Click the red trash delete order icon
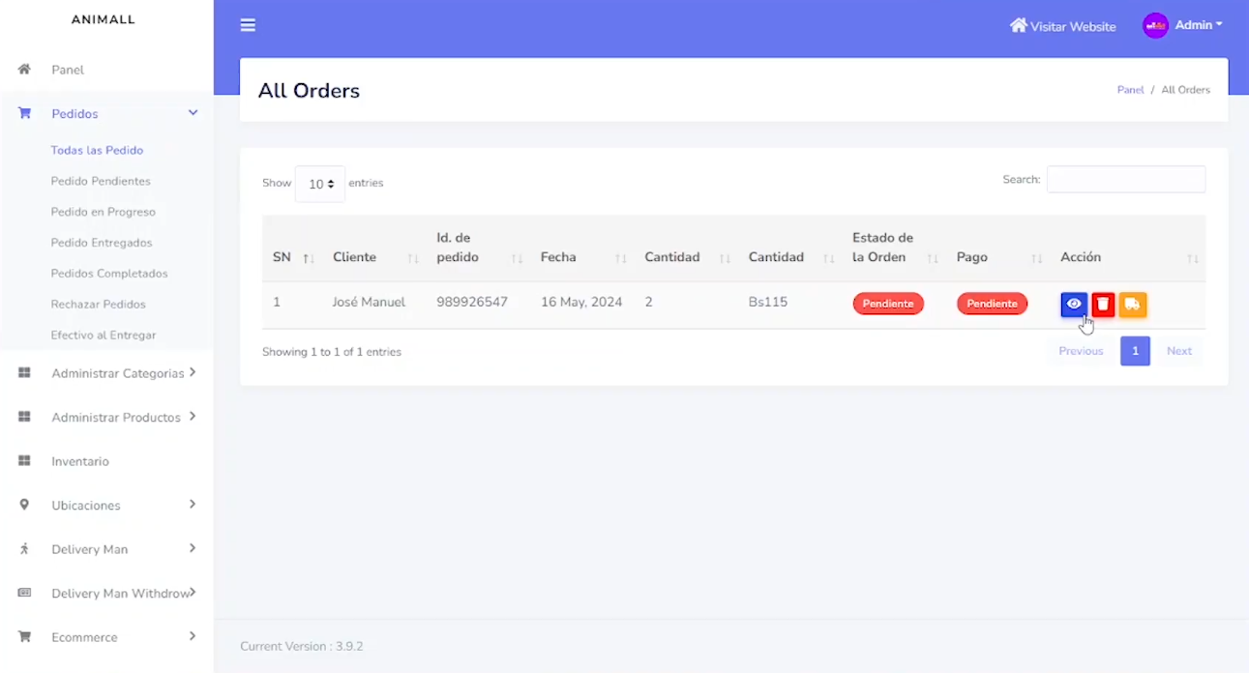This screenshot has height=673, width=1249. tap(1103, 305)
